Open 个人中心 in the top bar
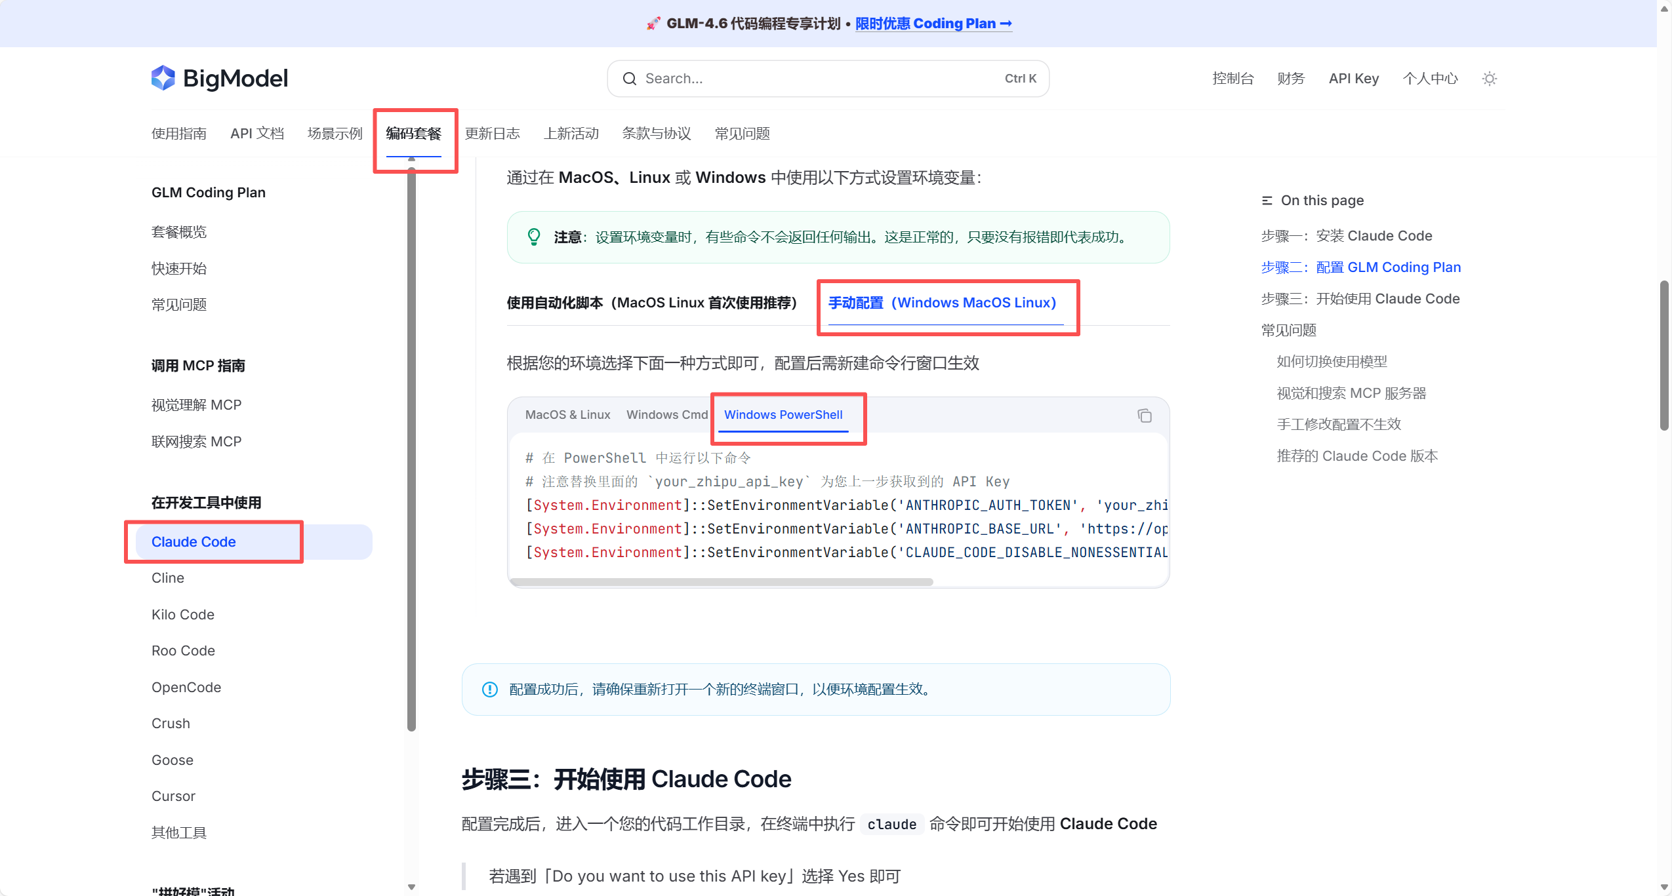The image size is (1672, 896). coord(1430,78)
